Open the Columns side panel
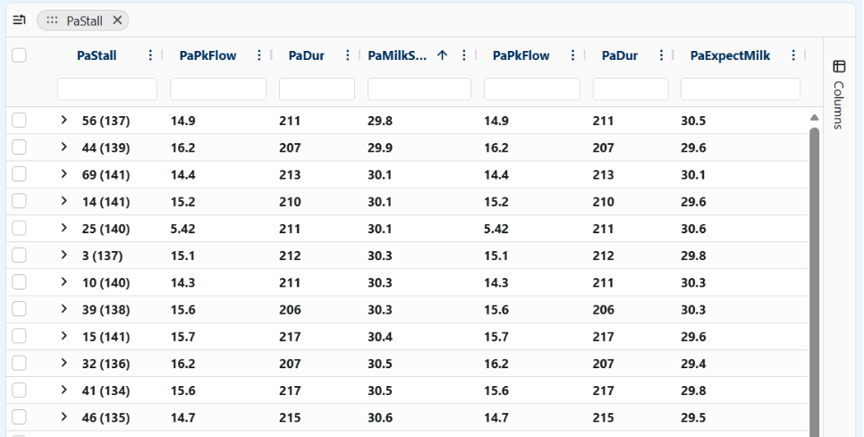Screen dimensions: 864x437 tap(839, 95)
